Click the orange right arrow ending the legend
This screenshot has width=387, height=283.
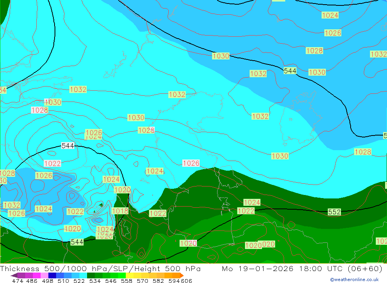(x=182, y=275)
